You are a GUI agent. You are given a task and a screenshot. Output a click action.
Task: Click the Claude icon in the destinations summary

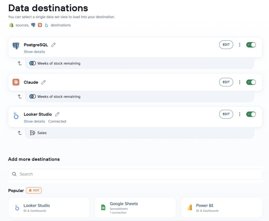pos(40,25)
